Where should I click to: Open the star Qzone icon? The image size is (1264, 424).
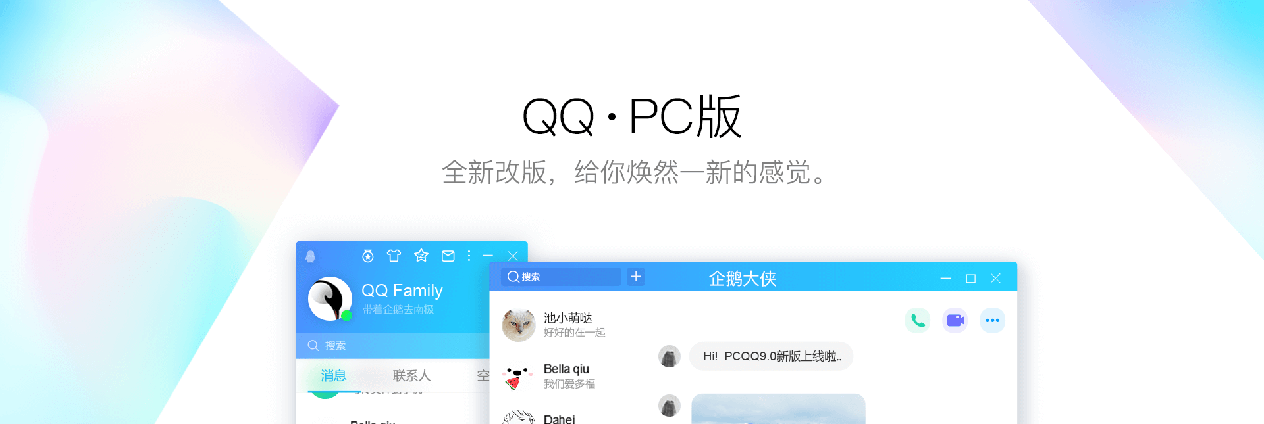pos(421,255)
